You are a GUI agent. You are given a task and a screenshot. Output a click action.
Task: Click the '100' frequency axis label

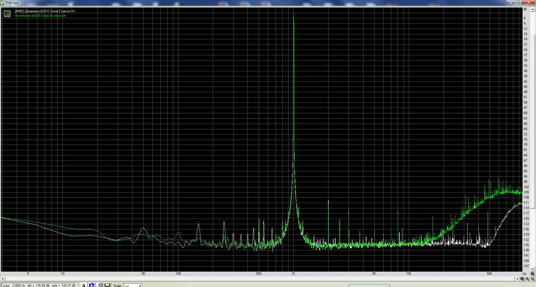coord(178,274)
